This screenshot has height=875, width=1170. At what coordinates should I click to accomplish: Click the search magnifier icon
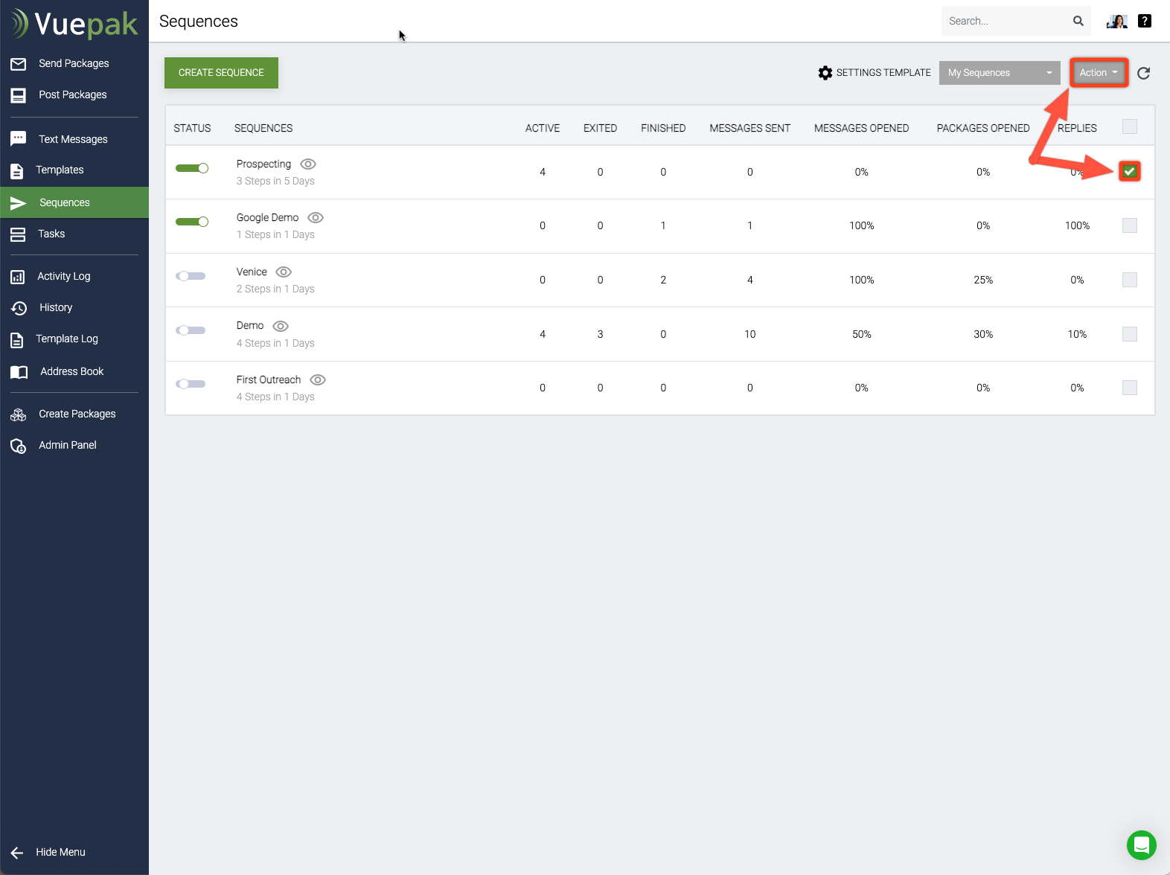(x=1078, y=21)
